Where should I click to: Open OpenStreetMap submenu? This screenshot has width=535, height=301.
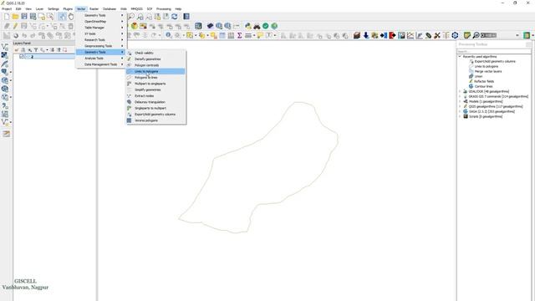[x=101, y=22]
